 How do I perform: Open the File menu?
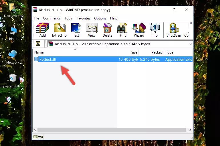click(36, 18)
